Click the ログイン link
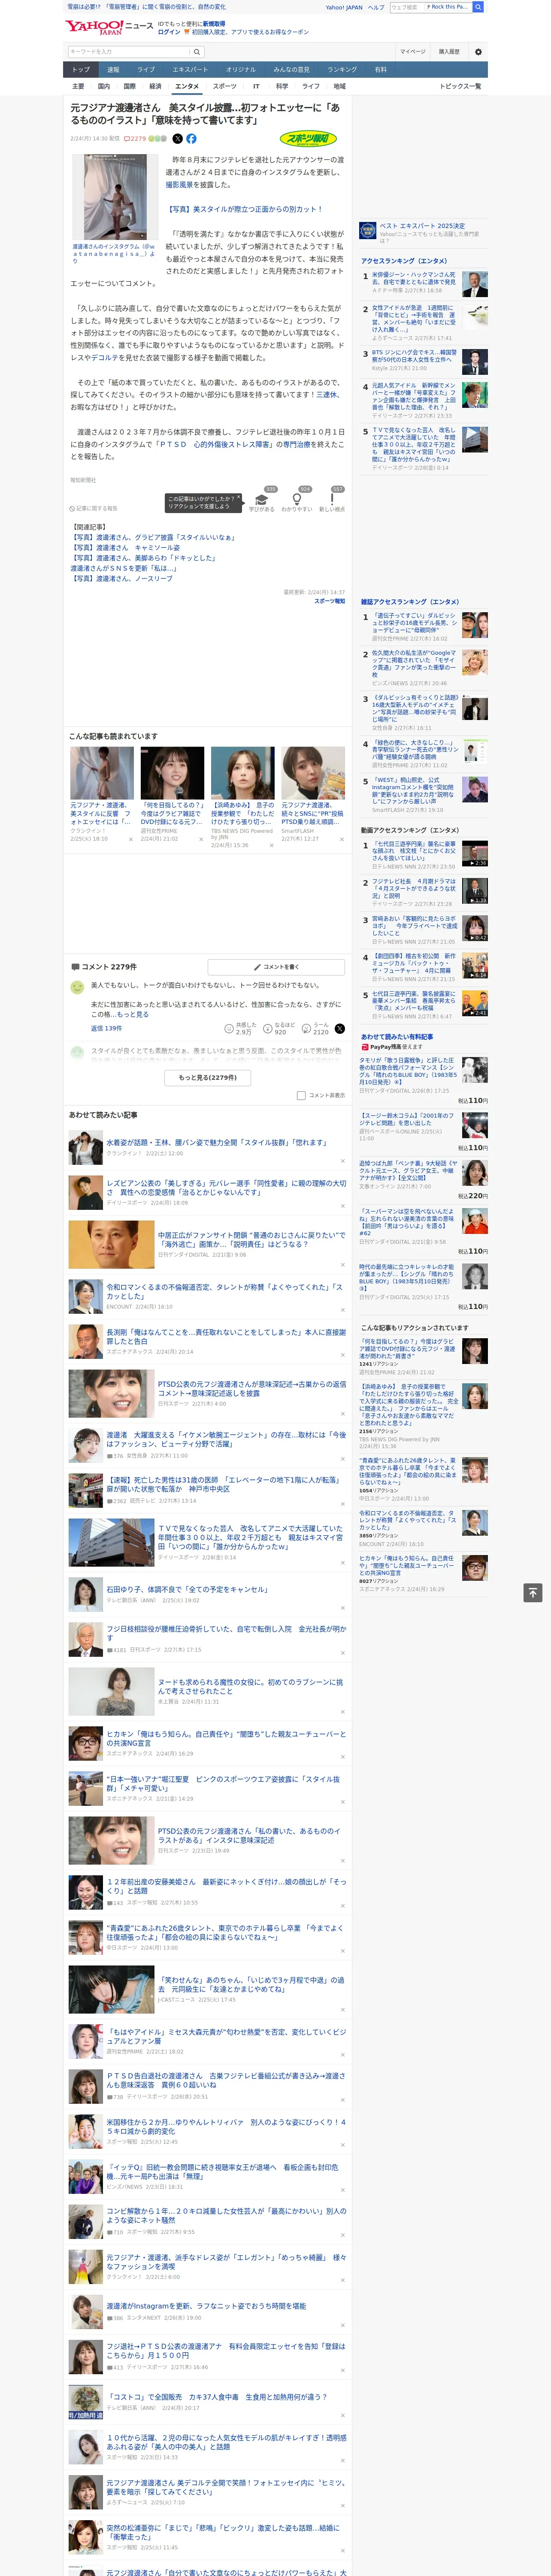Image resolution: width=551 pixels, height=2576 pixels. [x=169, y=32]
